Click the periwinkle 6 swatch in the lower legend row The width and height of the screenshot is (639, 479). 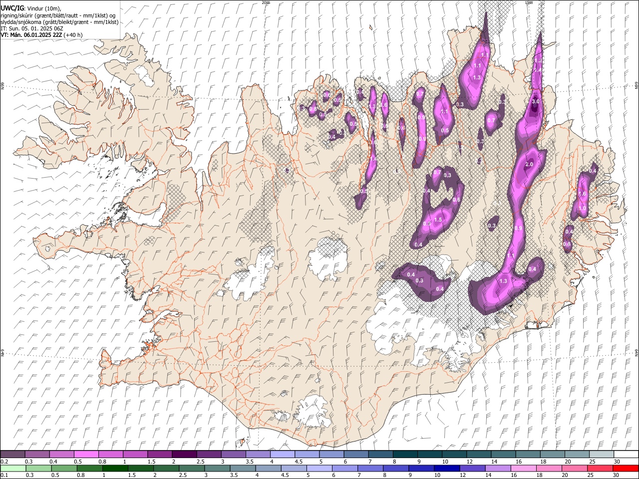coord(345,468)
